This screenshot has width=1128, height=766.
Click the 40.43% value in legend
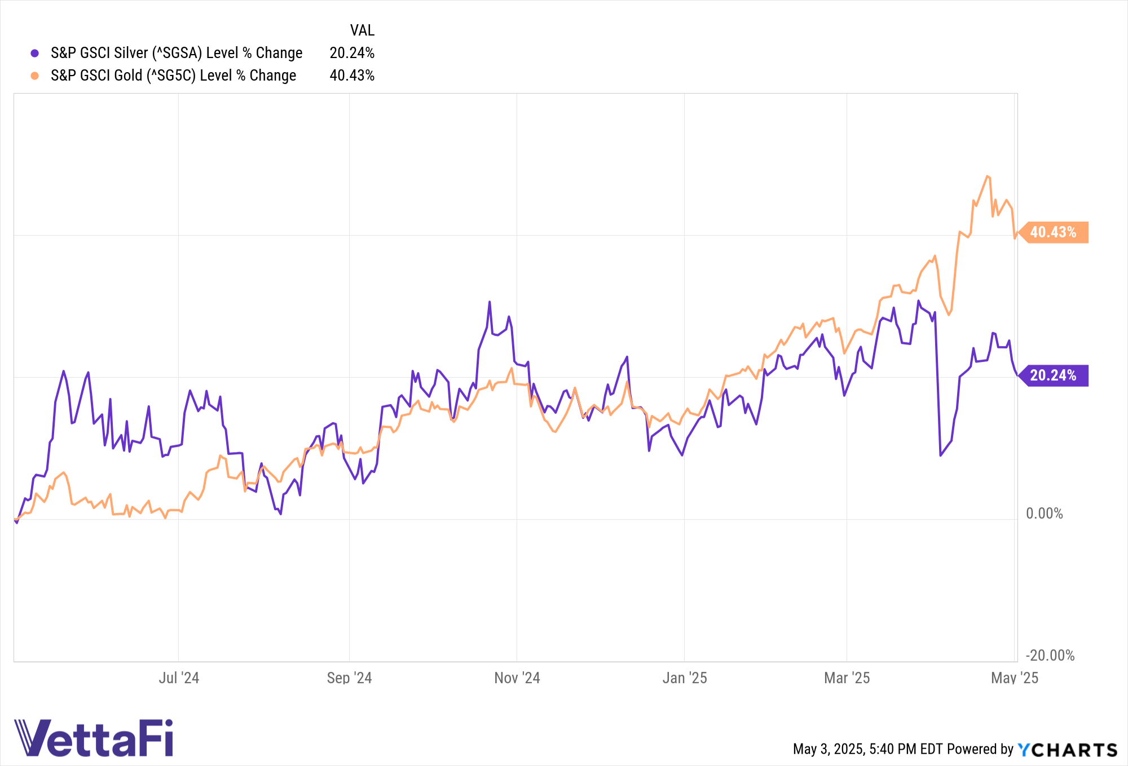[352, 76]
